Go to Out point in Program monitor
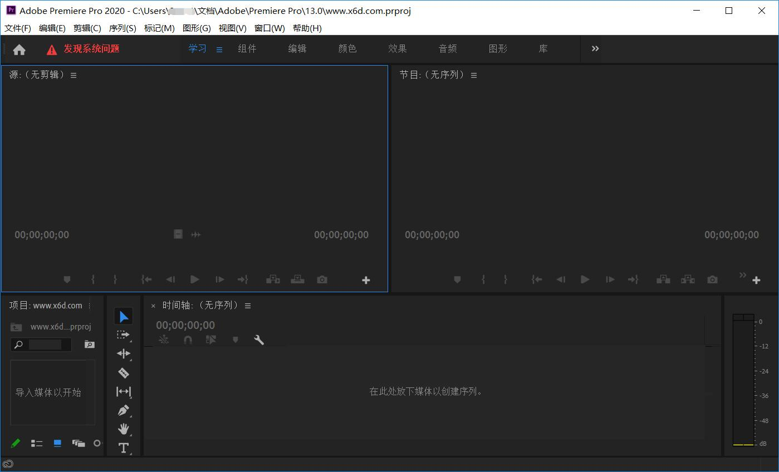The width and height of the screenshot is (779, 472). (633, 279)
